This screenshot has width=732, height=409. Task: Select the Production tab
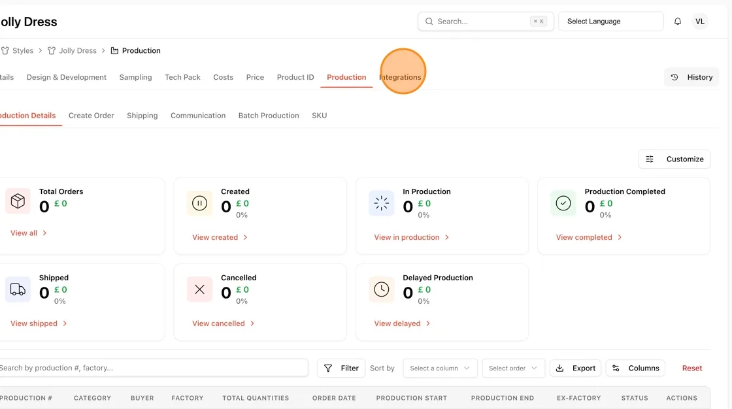coord(346,77)
